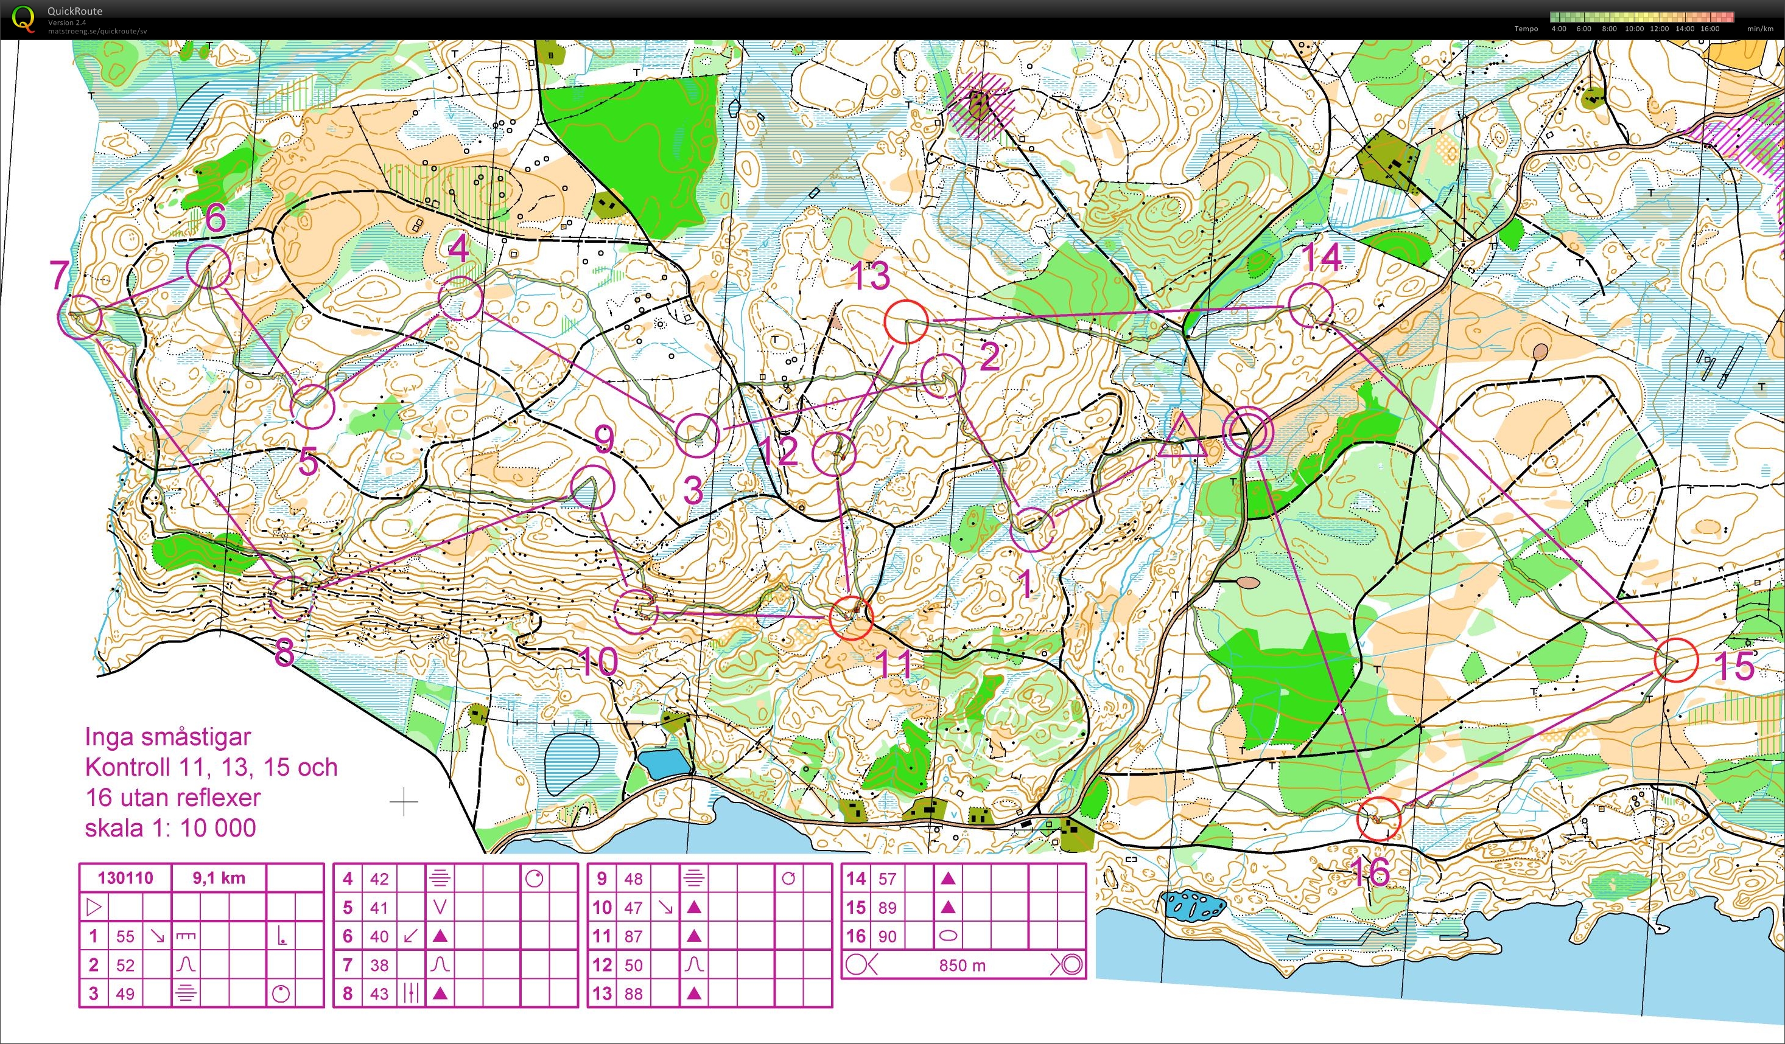Click control code 52 cell
The image size is (1785, 1044).
tap(125, 965)
